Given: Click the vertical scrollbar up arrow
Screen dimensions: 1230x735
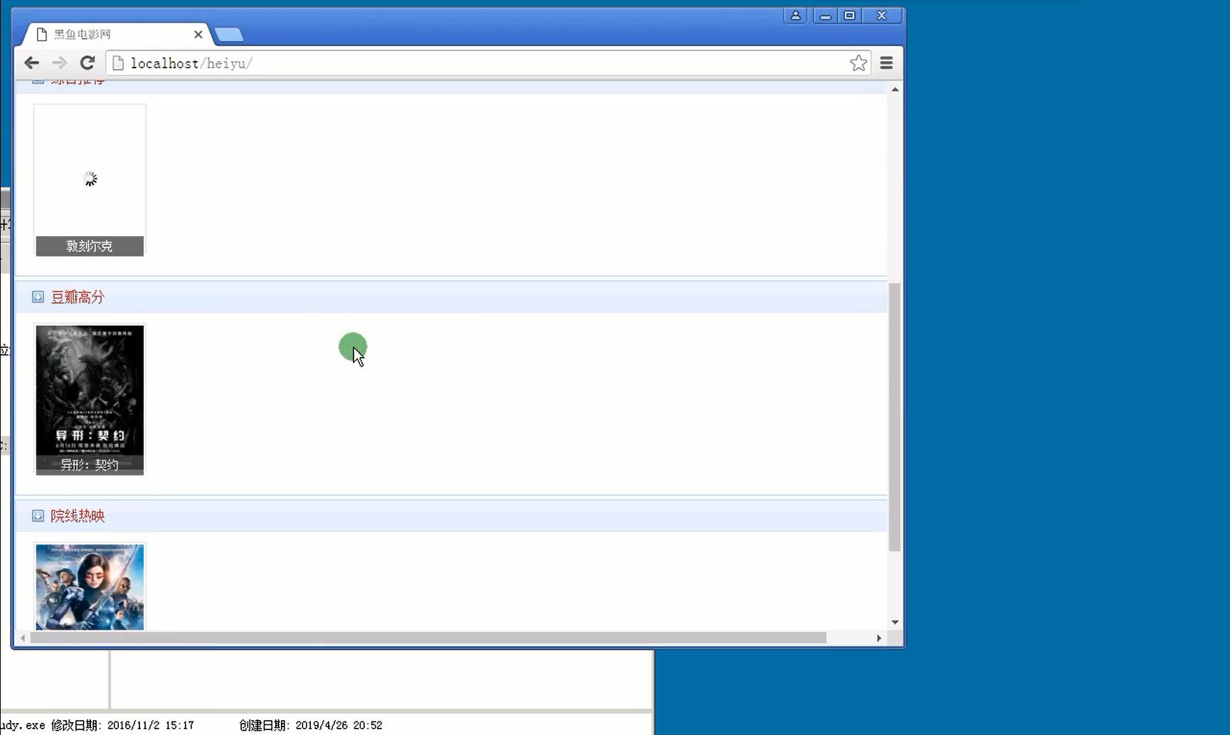Looking at the screenshot, I should tap(895, 90).
